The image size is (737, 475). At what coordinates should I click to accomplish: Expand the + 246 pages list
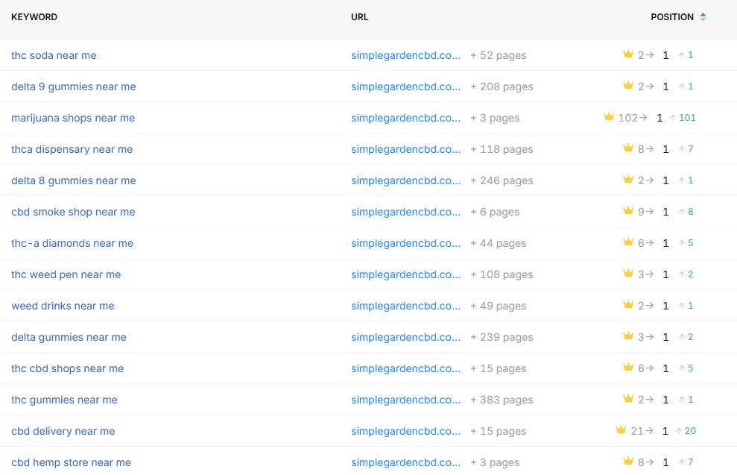click(502, 180)
